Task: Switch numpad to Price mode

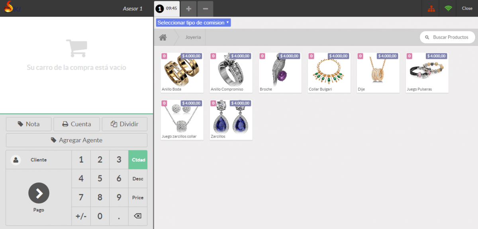Action: (x=137, y=198)
